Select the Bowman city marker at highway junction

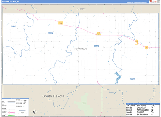pyautogui.click(x=98, y=34)
